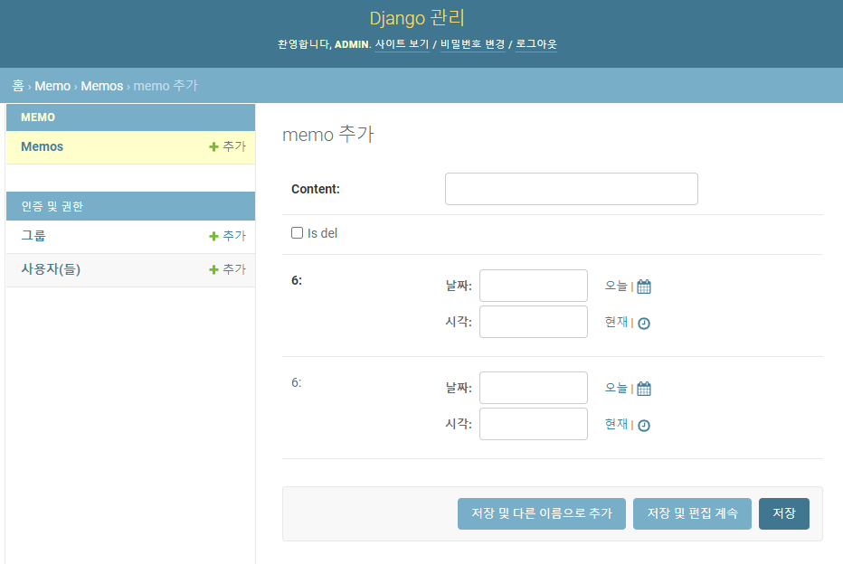Click 오늘 link in second date row
The height and width of the screenshot is (564, 843).
tap(616, 387)
